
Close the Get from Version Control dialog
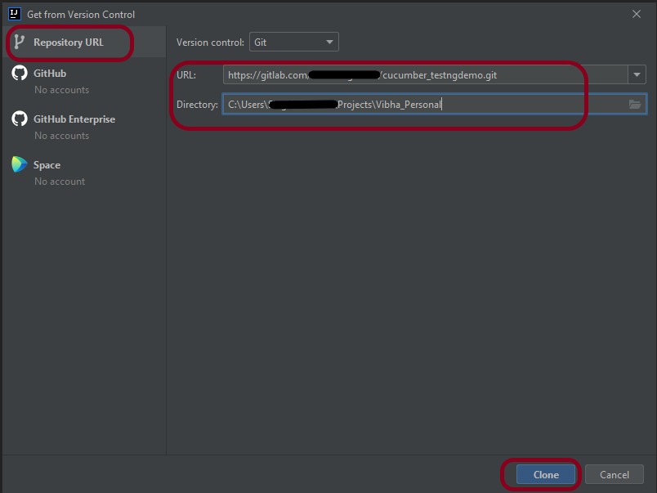[x=637, y=14]
